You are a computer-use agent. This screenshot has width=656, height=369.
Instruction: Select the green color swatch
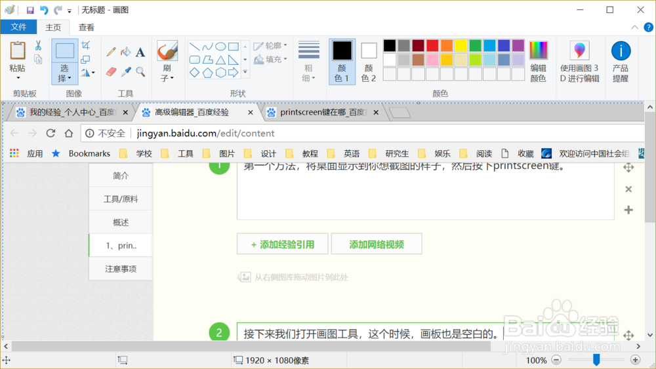tap(475, 45)
